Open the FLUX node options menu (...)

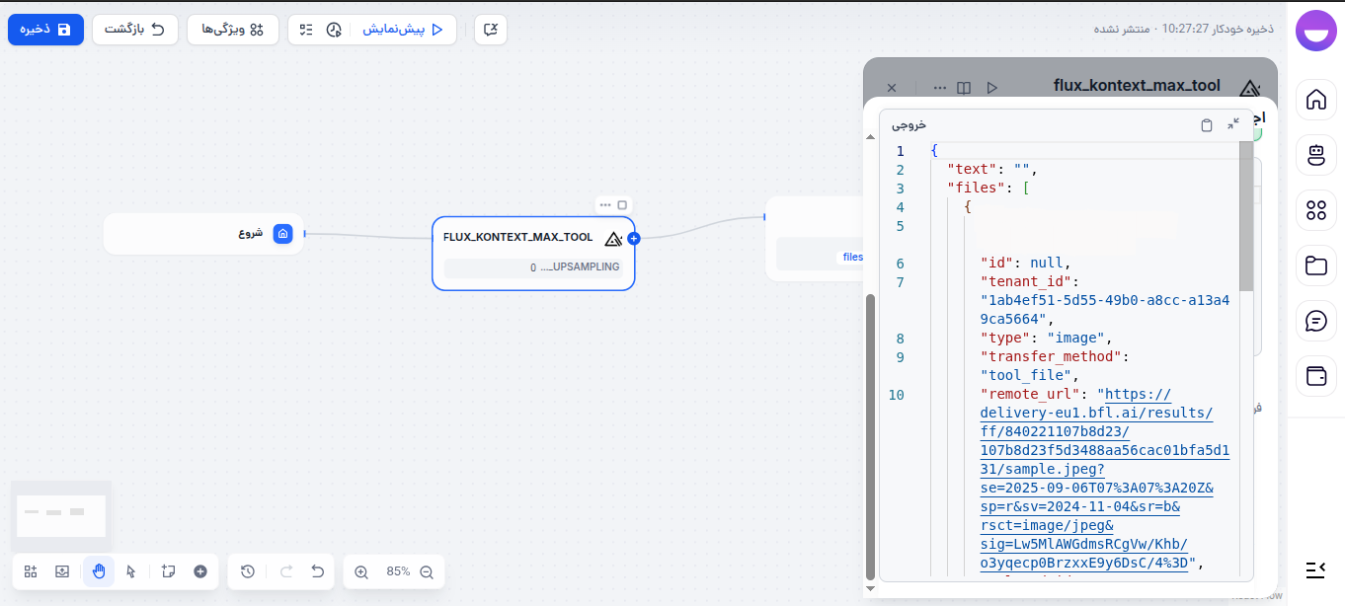click(605, 204)
